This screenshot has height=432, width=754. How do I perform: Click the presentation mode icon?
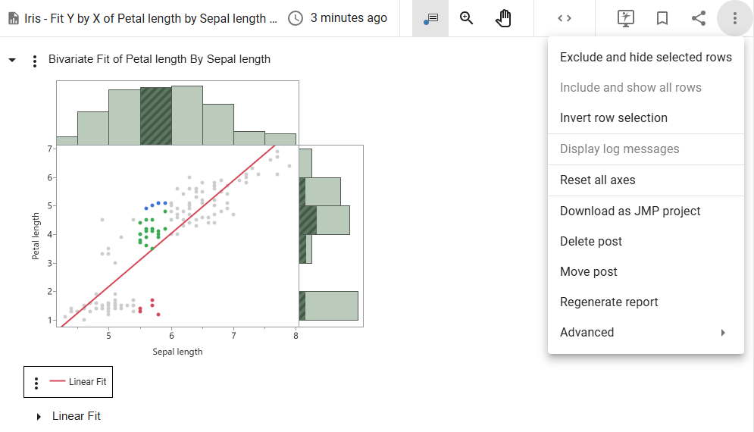625,18
